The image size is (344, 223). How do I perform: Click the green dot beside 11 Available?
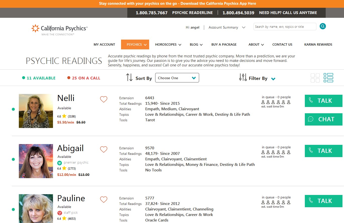(x=24, y=78)
